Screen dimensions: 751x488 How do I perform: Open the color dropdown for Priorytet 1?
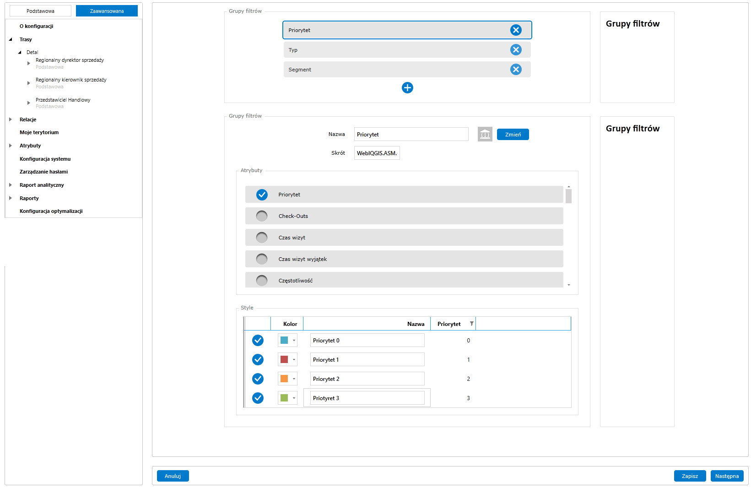294,360
